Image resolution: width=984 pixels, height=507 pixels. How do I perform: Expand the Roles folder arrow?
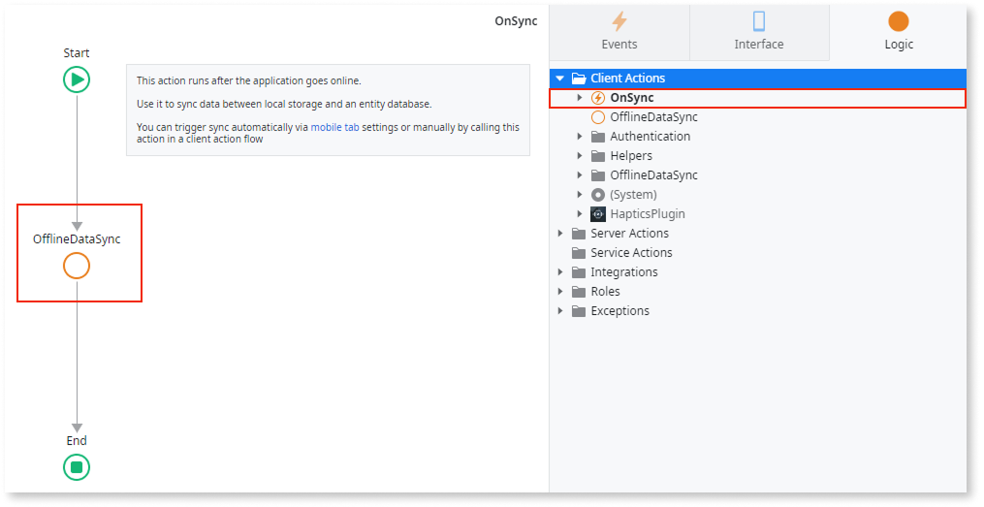pyautogui.click(x=560, y=292)
